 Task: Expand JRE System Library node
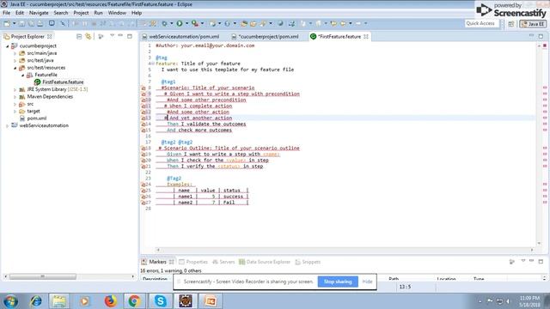tap(15, 89)
